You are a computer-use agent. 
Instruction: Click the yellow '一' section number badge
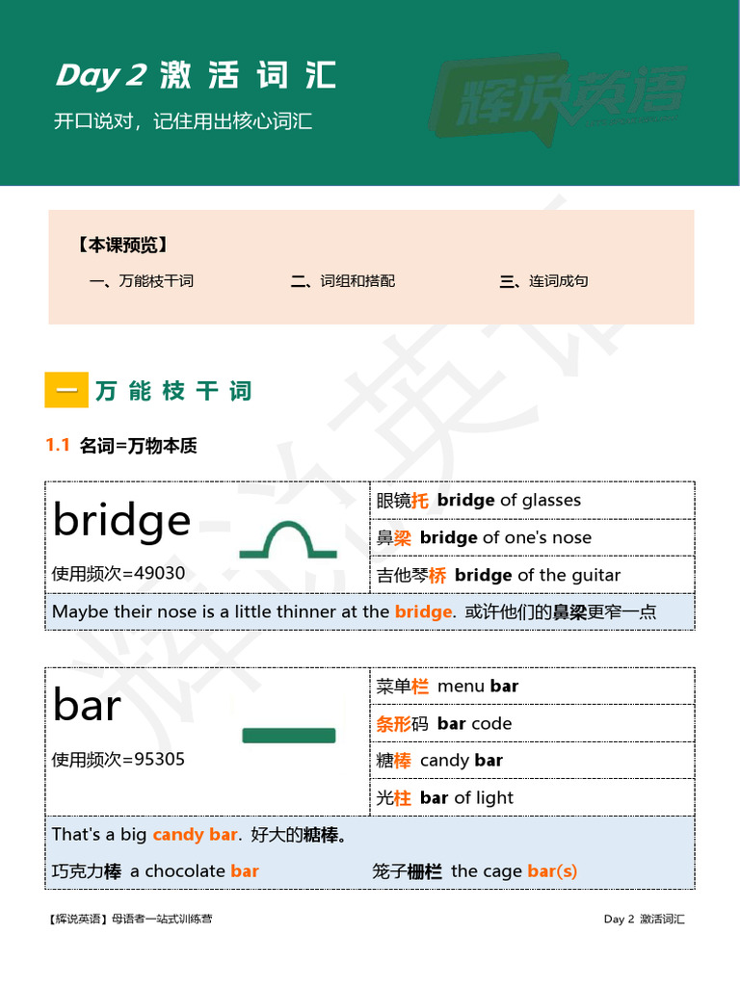[66, 390]
